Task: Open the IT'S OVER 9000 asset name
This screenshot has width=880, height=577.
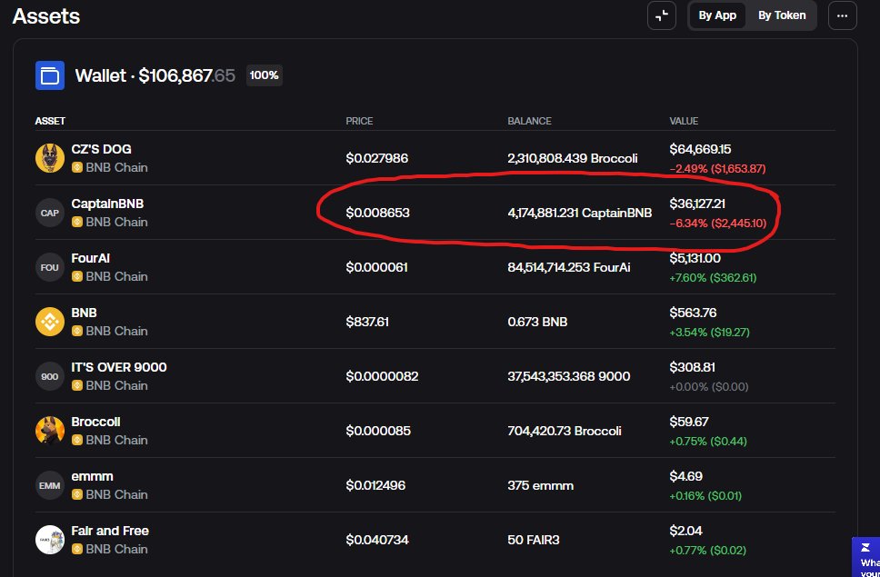Action: pos(119,367)
